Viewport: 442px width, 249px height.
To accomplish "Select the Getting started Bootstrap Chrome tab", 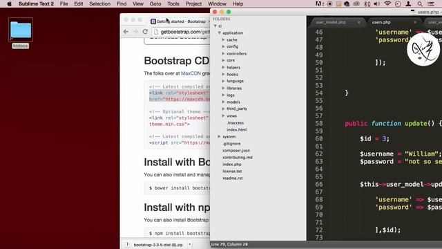I will pyautogui.click(x=180, y=21).
